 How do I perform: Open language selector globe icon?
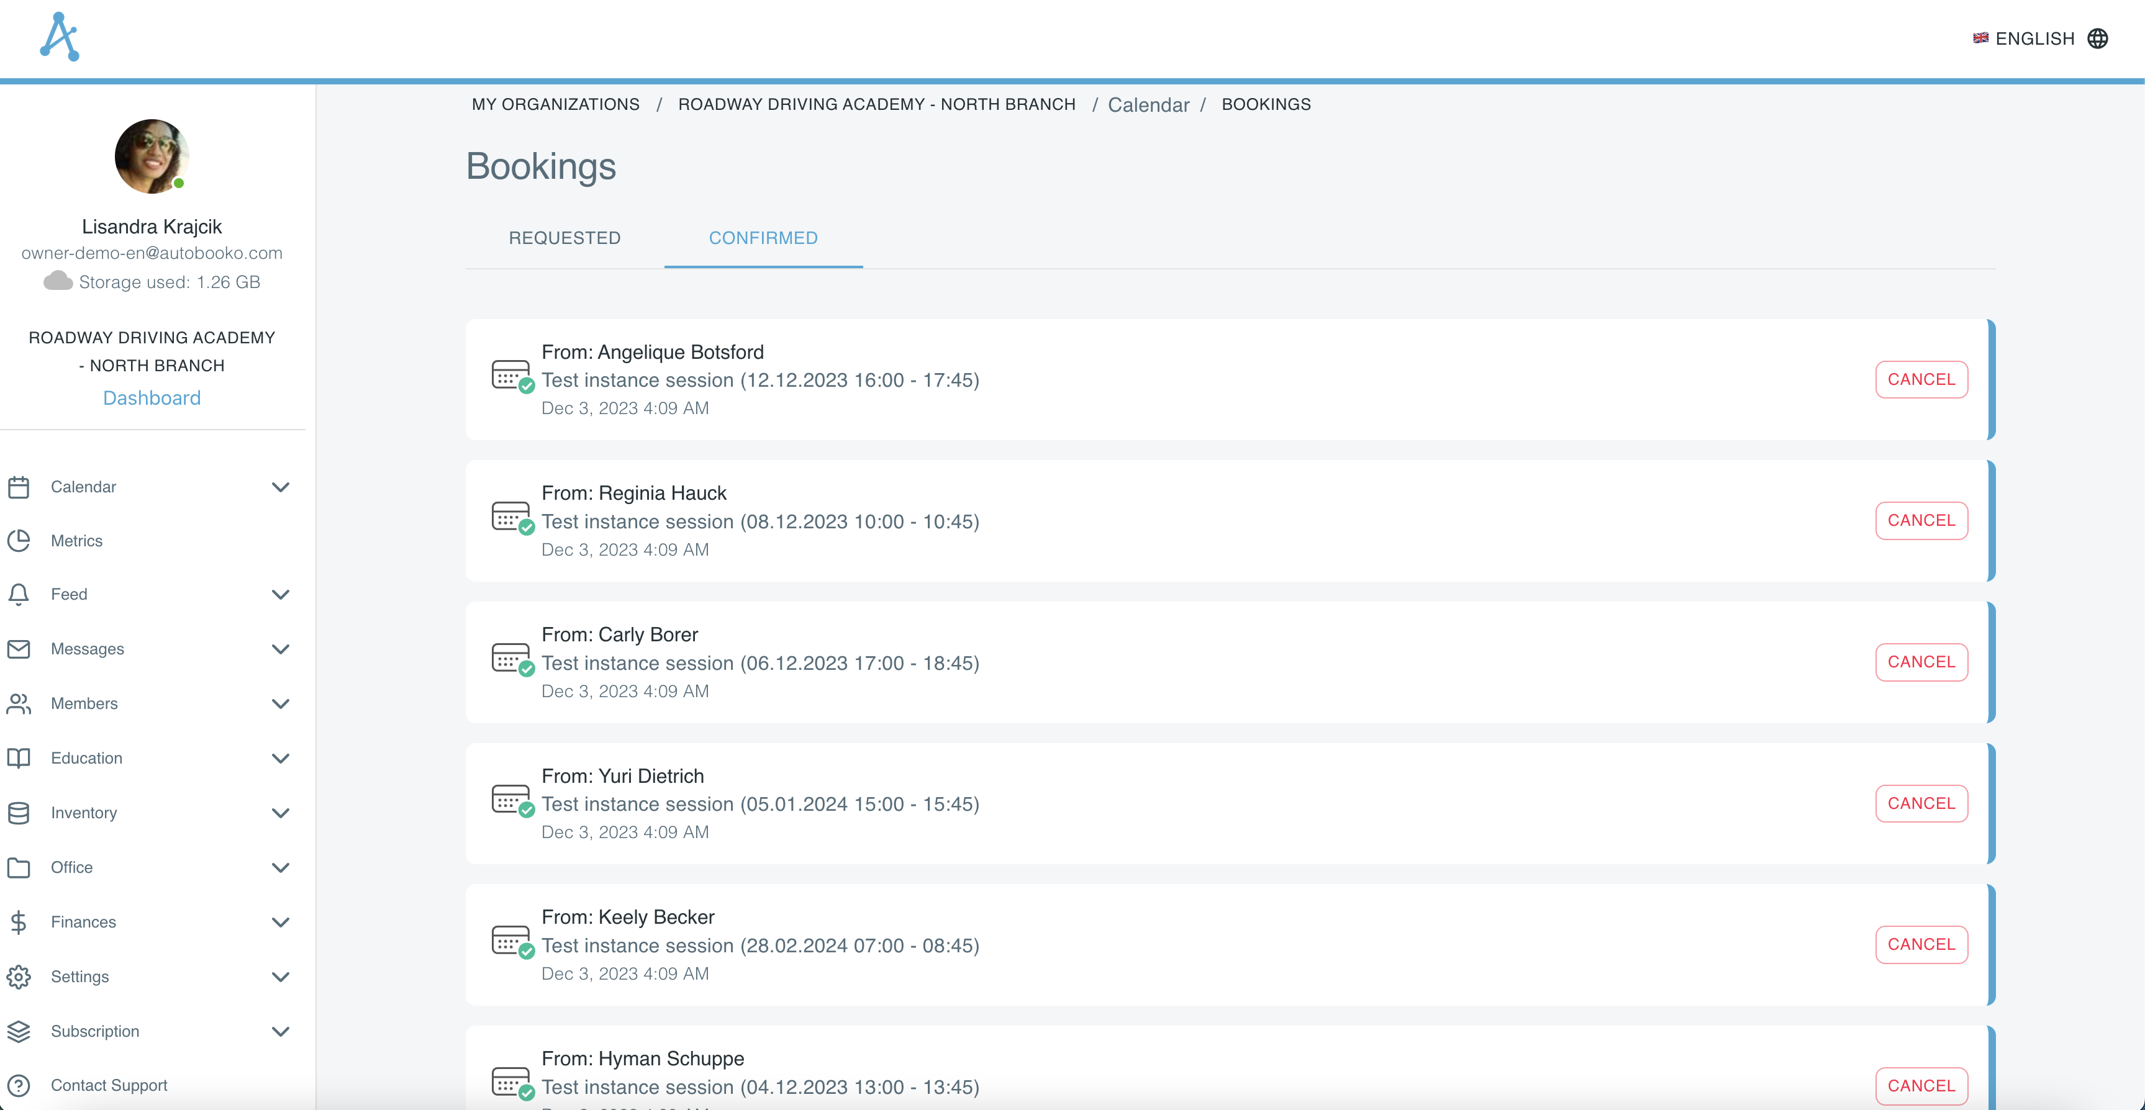pyautogui.click(x=2098, y=38)
